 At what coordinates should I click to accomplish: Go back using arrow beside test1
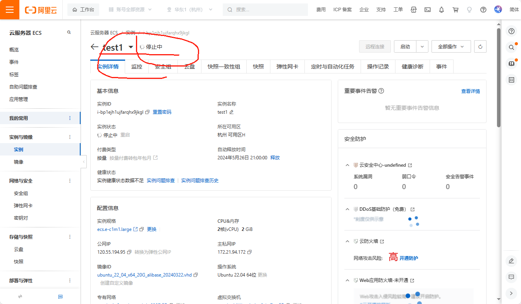[95, 47]
